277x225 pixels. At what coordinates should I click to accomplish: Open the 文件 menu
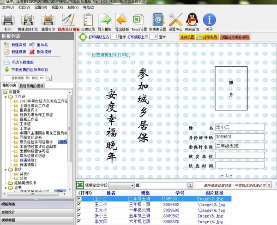(x=8, y=7)
